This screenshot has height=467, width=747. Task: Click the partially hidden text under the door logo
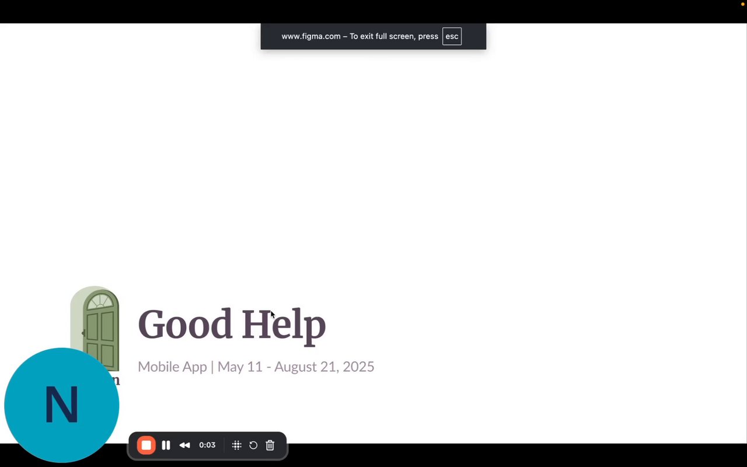tap(116, 379)
